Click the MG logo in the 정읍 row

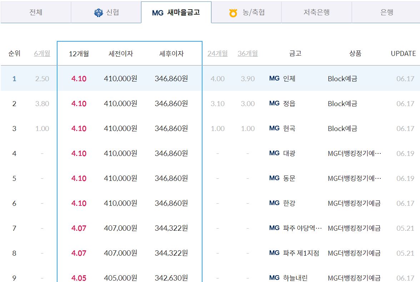point(274,103)
